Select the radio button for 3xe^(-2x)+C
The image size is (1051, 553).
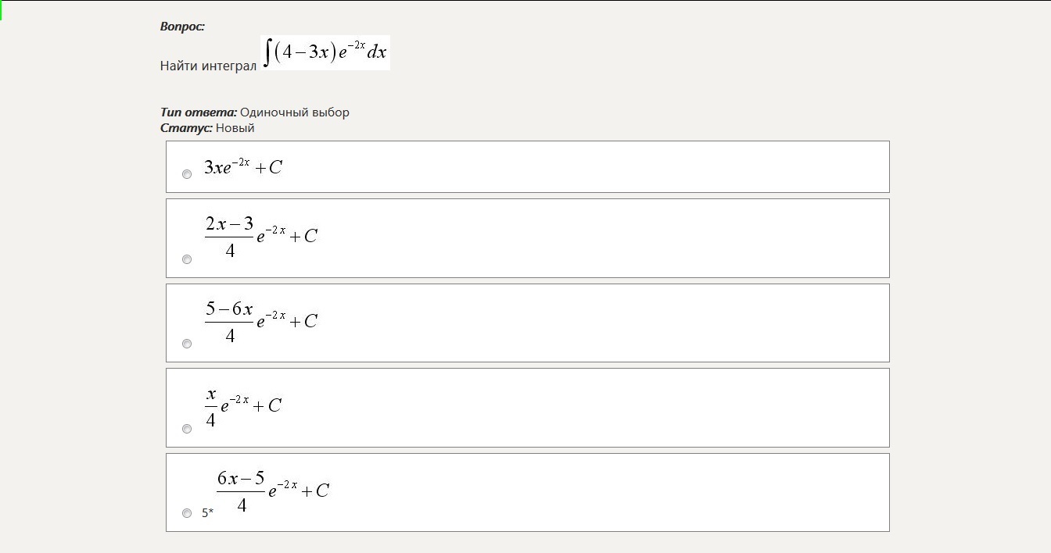[x=187, y=174]
